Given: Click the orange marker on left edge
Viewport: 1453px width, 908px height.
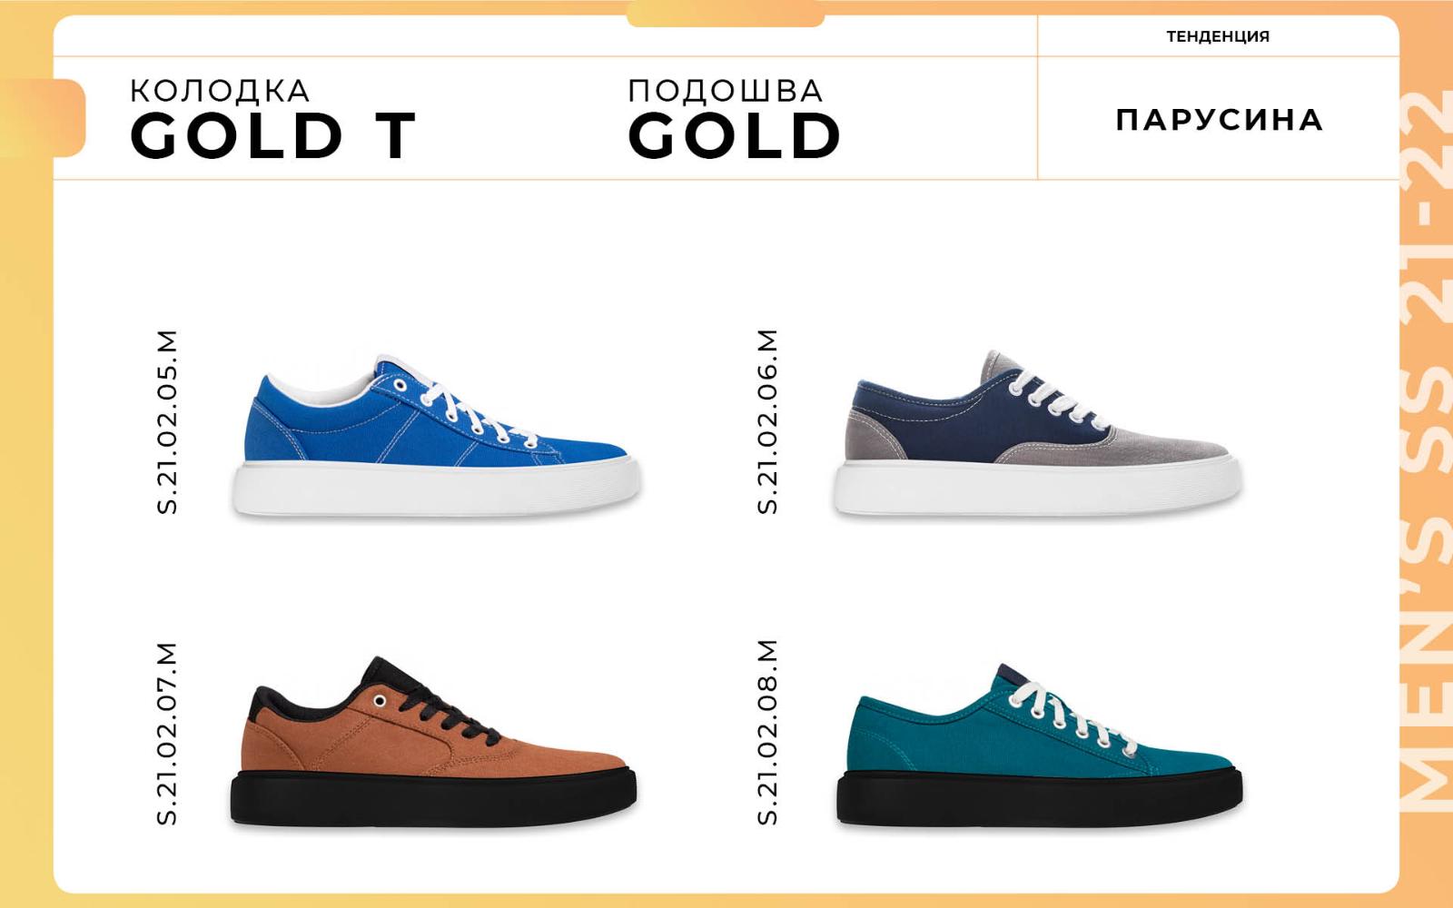Looking at the screenshot, I should tap(43, 118).
